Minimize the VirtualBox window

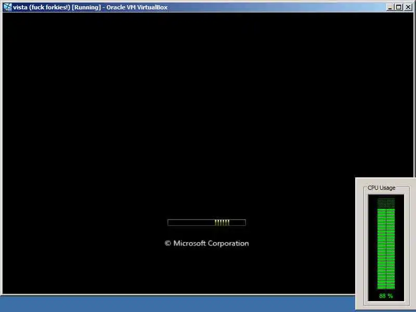[x=389, y=7]
